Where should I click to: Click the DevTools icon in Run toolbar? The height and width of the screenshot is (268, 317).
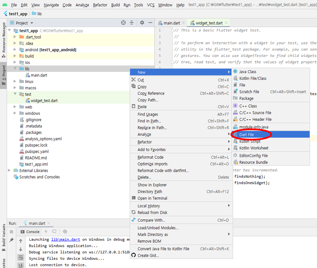click(65, 231)
